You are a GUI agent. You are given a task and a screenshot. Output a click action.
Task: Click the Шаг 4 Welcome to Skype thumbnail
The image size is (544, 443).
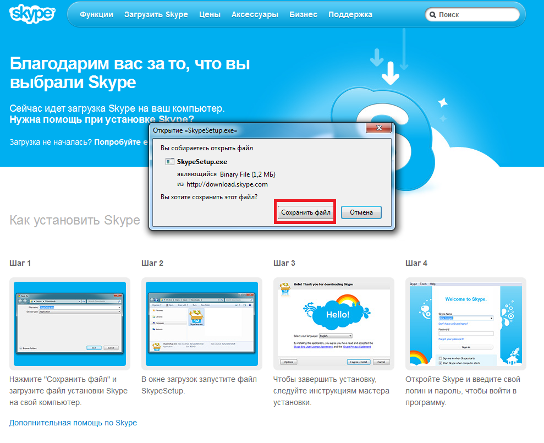click(465, 324)
